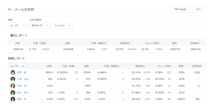Viewport: 215px width, 109px height.
Task: Select summary tracked bounce 2.86%
Action: pos(91,49)
